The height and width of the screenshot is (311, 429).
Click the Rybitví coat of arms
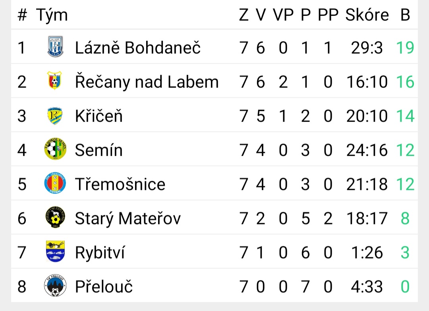pyautogui.click(x=55, y=251)
